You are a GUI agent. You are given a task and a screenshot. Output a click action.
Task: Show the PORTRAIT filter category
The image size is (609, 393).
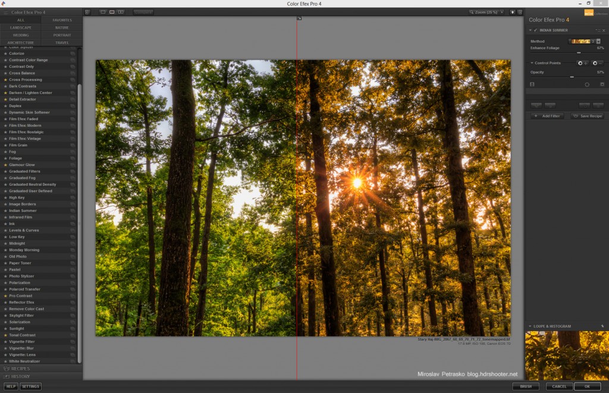pyautogui.click(x=62, y=35)
